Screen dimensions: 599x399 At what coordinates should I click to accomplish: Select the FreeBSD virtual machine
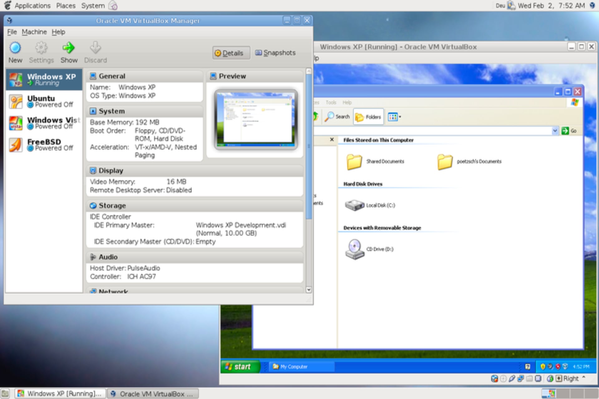pyautogui.click(x=44, y=144)
